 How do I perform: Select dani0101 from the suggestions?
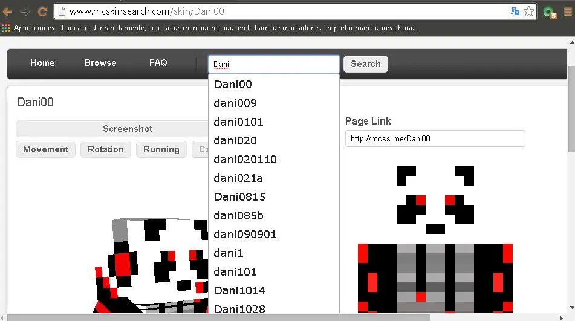point(273,122)
